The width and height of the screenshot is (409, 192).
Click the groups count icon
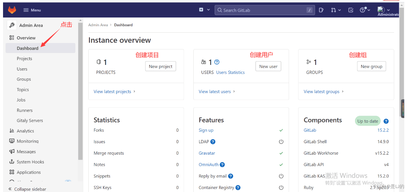point(309,62)
